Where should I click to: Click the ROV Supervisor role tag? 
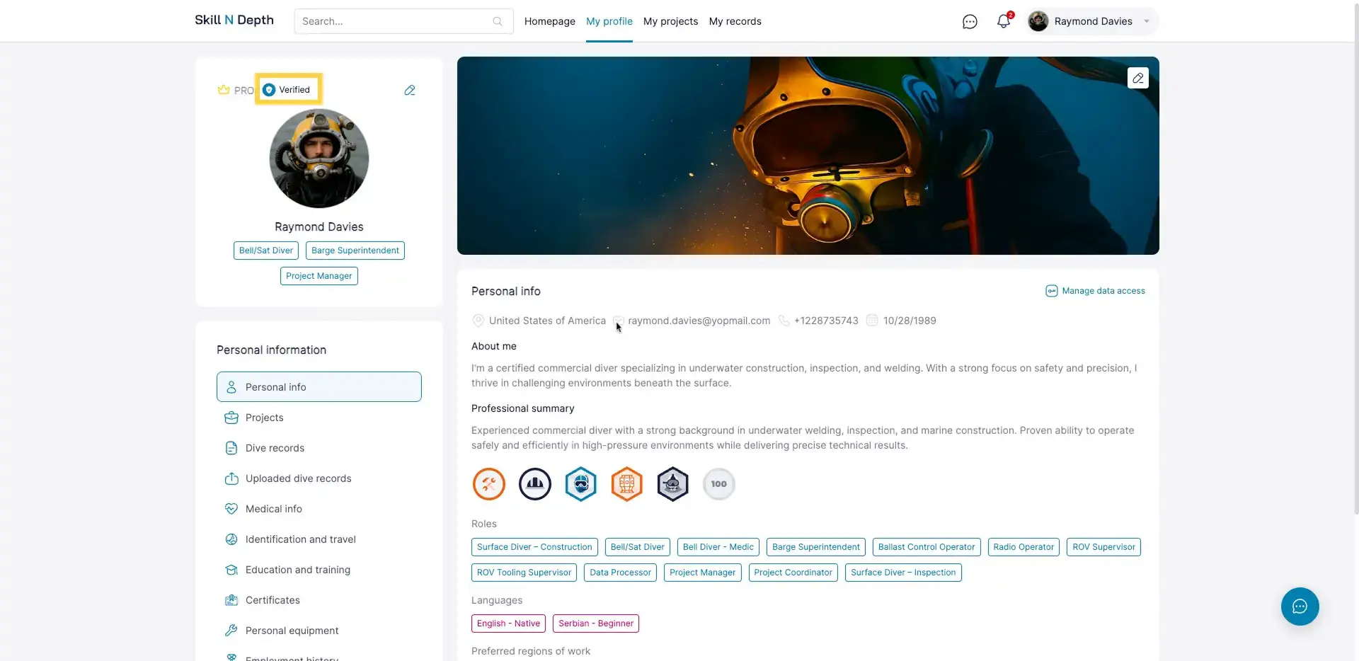tap(1103, 547)
